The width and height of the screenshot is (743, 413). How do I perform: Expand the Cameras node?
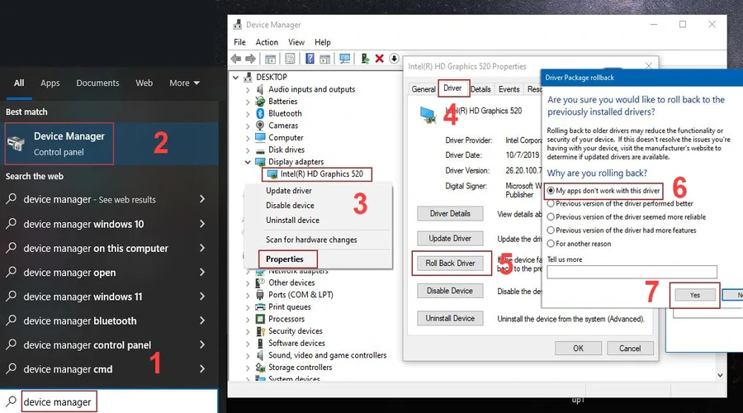(248, 126)
